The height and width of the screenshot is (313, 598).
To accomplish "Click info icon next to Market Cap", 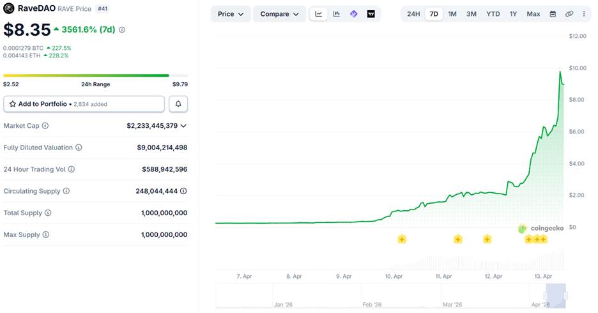I will pyautogui.click(x=45, y=126).
